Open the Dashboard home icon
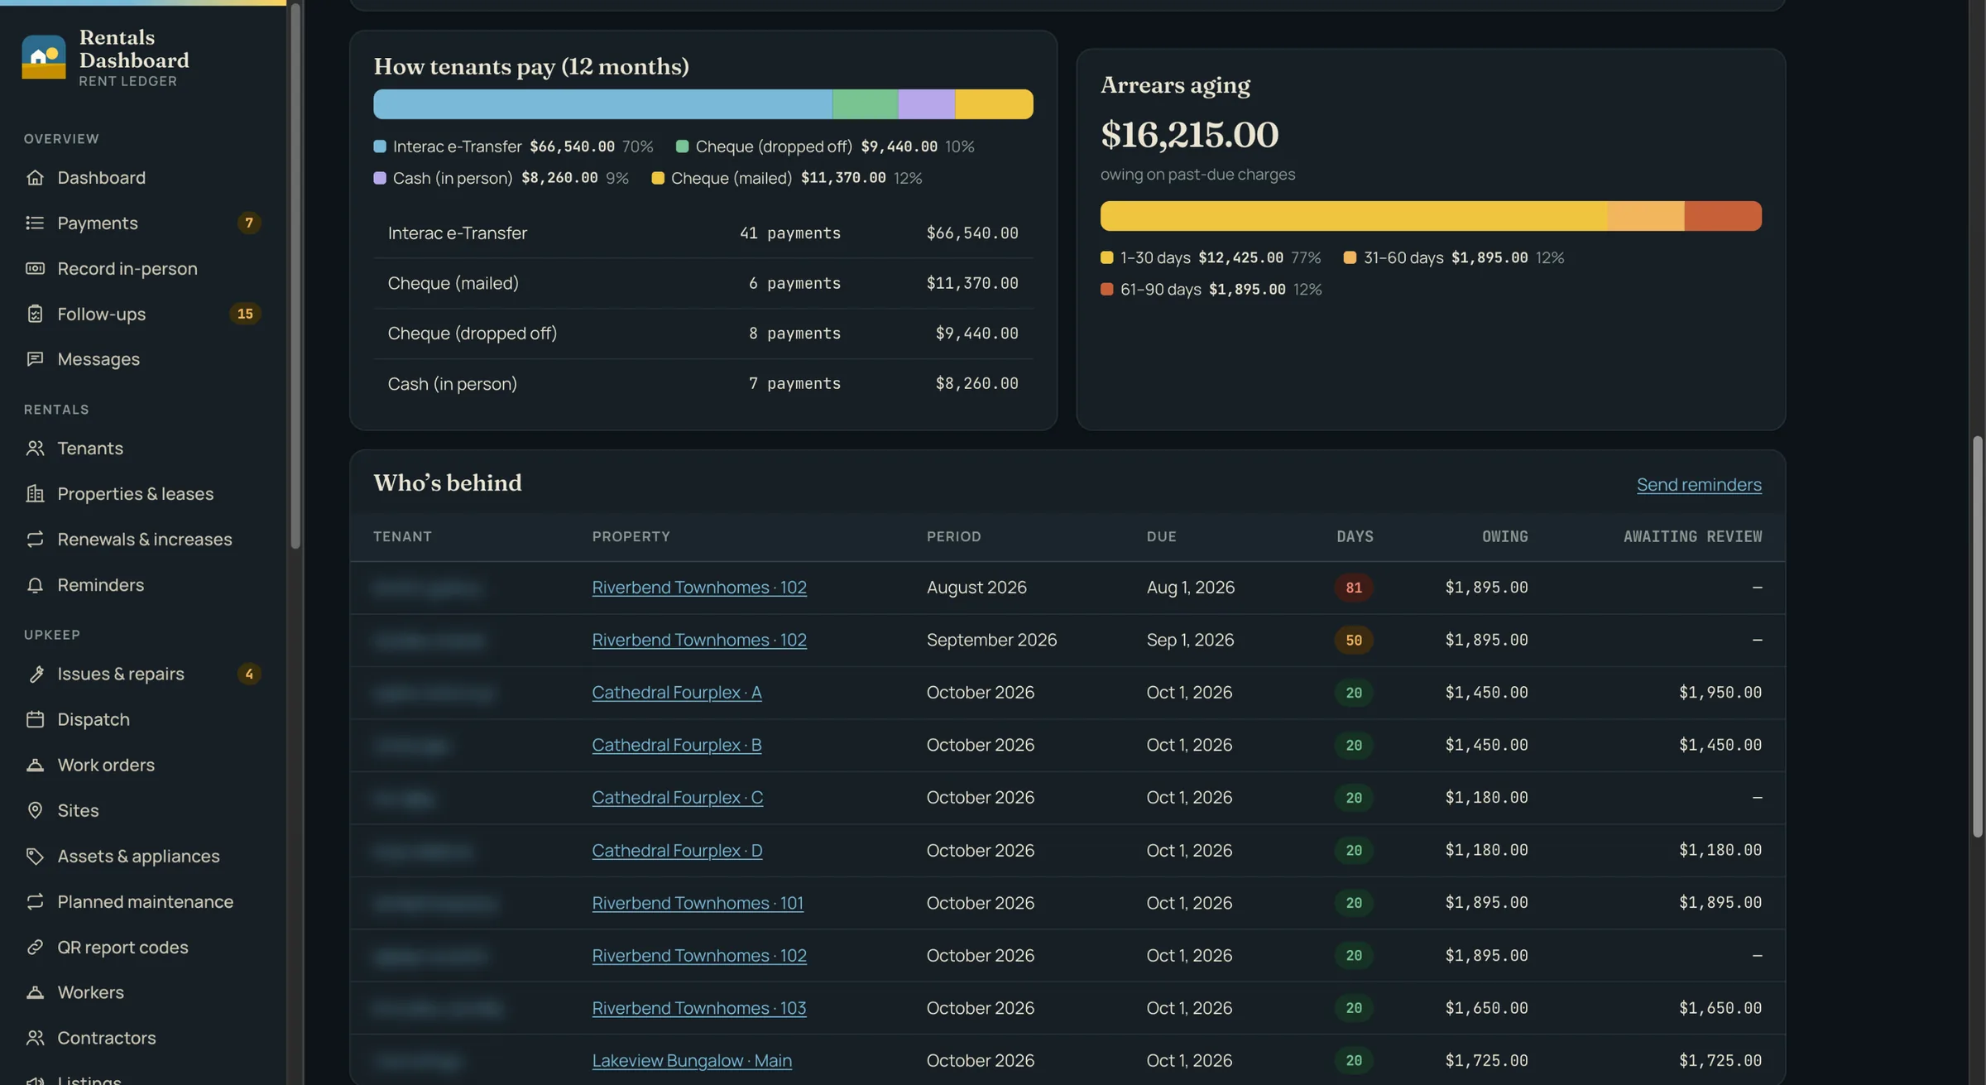Viewport: 1986px width, 1085px height. tap(35, 178)
